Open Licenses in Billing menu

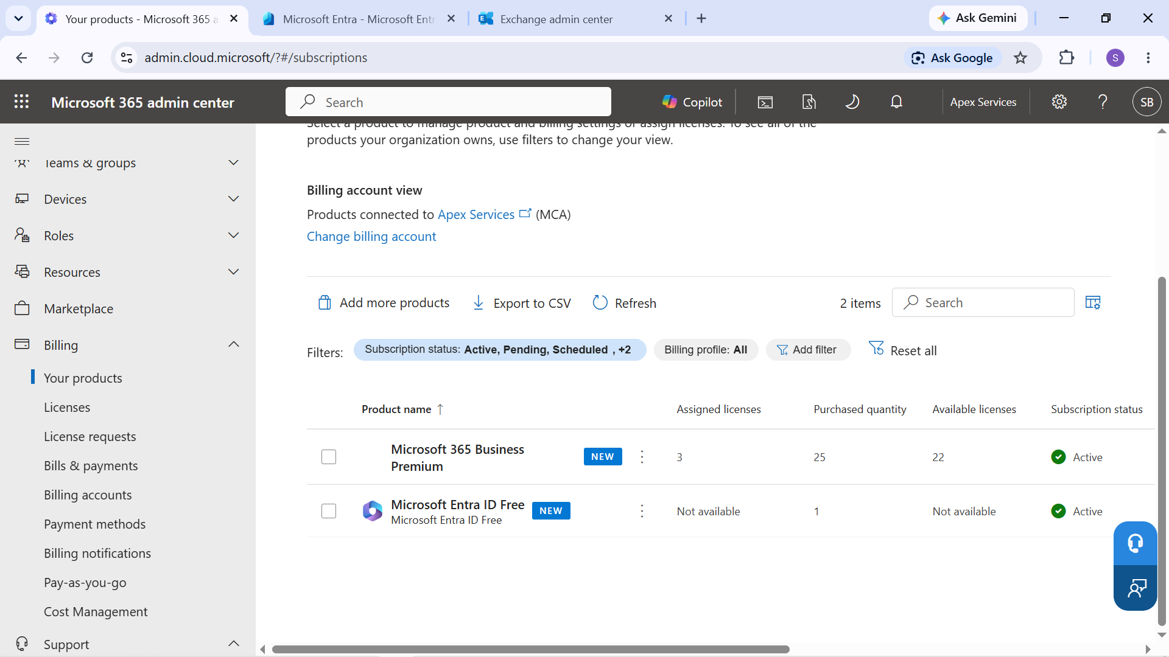coord(67,407)
